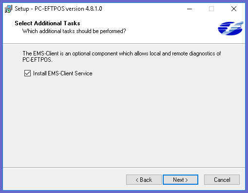This screenshot has height=193, width=248.
Task: Click the 'Setup - PC-EFTPOS version 4.8.1.0' title text
Action: (58, 9)
